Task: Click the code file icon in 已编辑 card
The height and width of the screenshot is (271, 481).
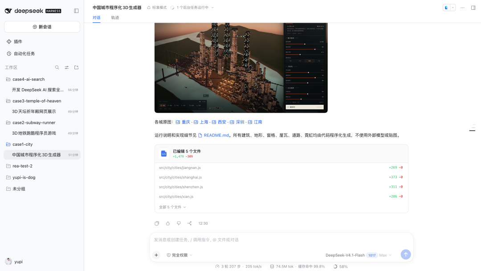Action: tap(164, 153)
